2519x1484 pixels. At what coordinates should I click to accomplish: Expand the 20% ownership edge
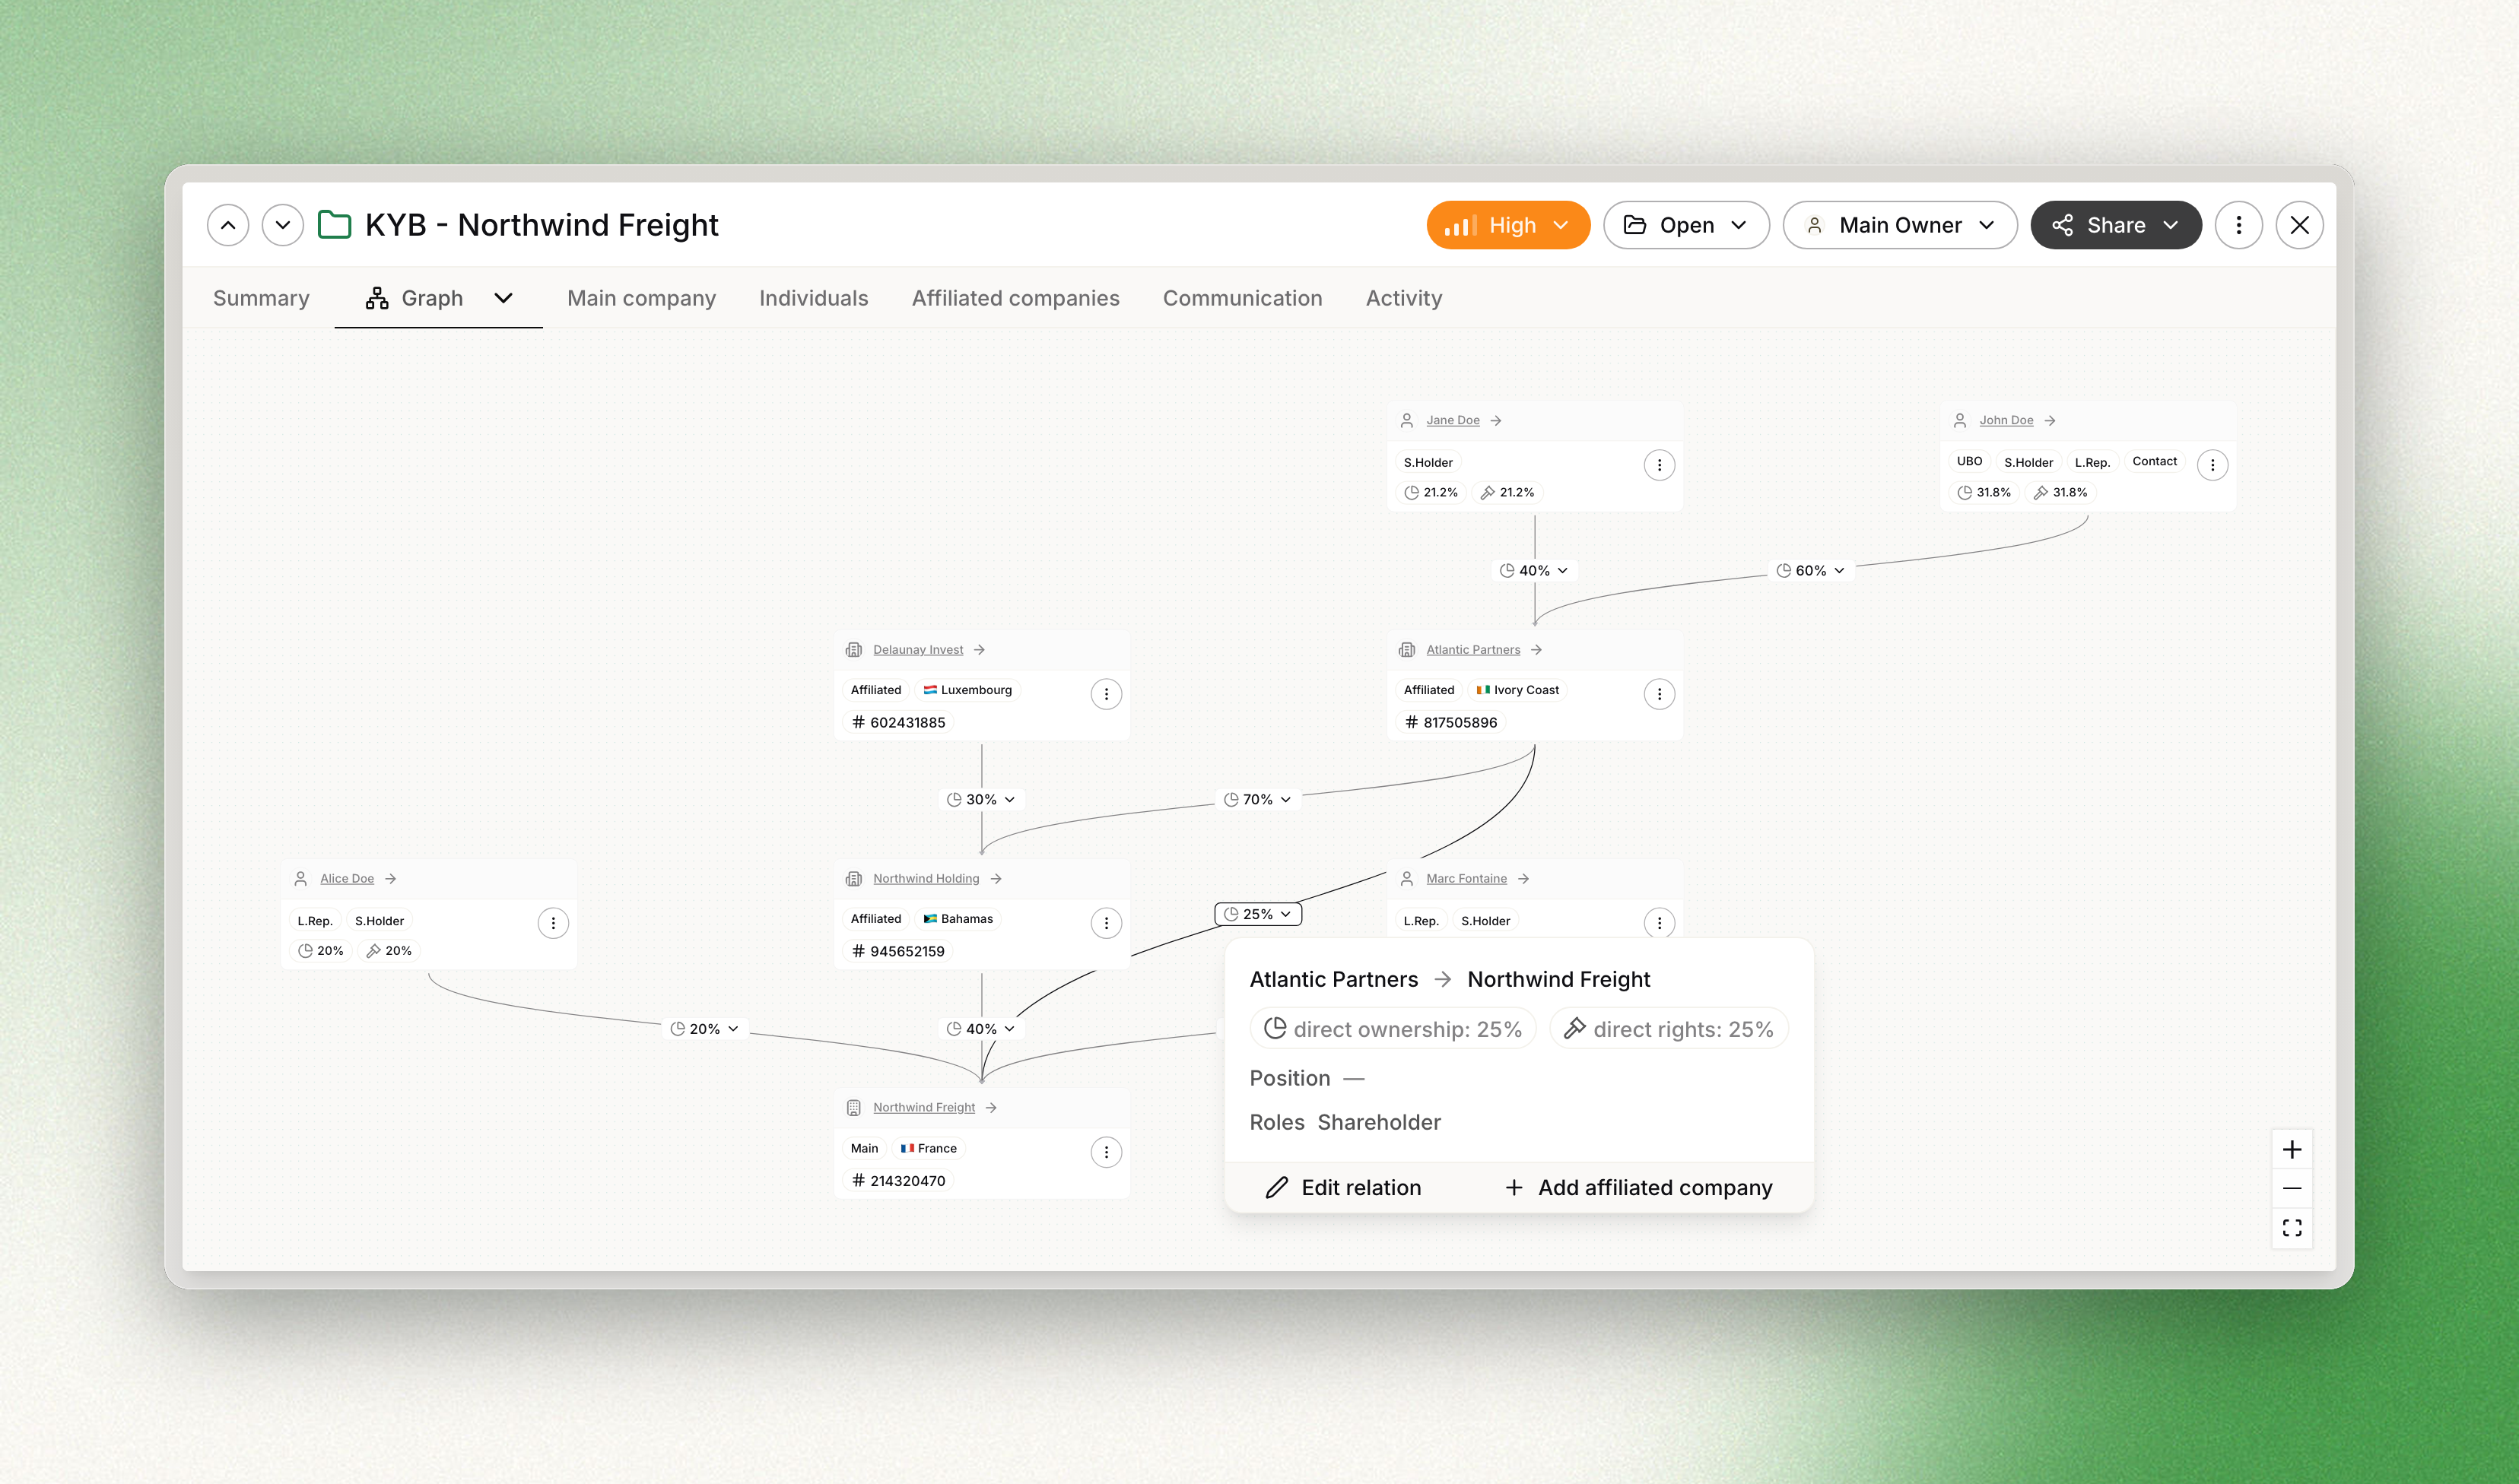[704, 1029]
